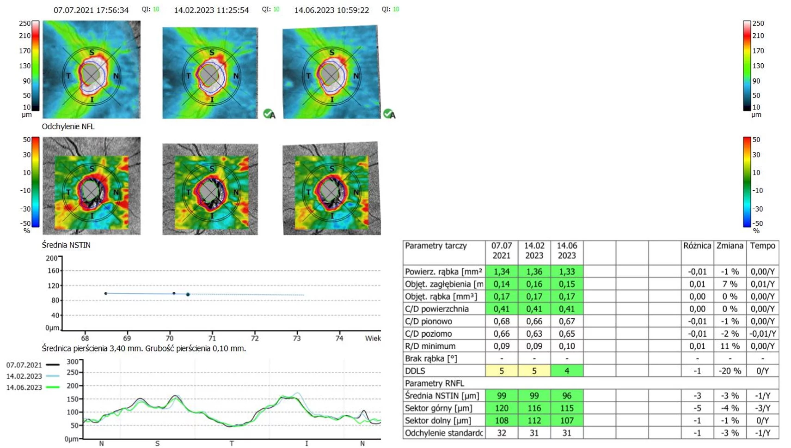This screenshot has width=791, height=448.
Task: Select the Sektor dolny value 112
Action: tap(534, 421)
